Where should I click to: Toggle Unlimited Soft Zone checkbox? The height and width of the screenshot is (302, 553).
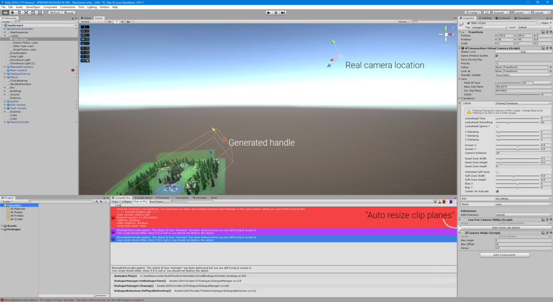(497, 172)
